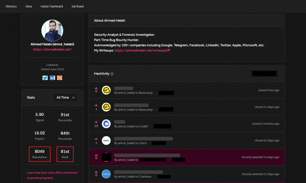Click the 'Joined June 2019' text
The image size is (306, 183).
(x=52, y=69)
